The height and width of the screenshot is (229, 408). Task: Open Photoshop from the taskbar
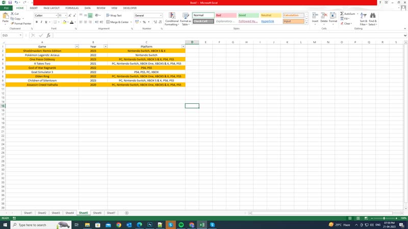click(150, 225)
